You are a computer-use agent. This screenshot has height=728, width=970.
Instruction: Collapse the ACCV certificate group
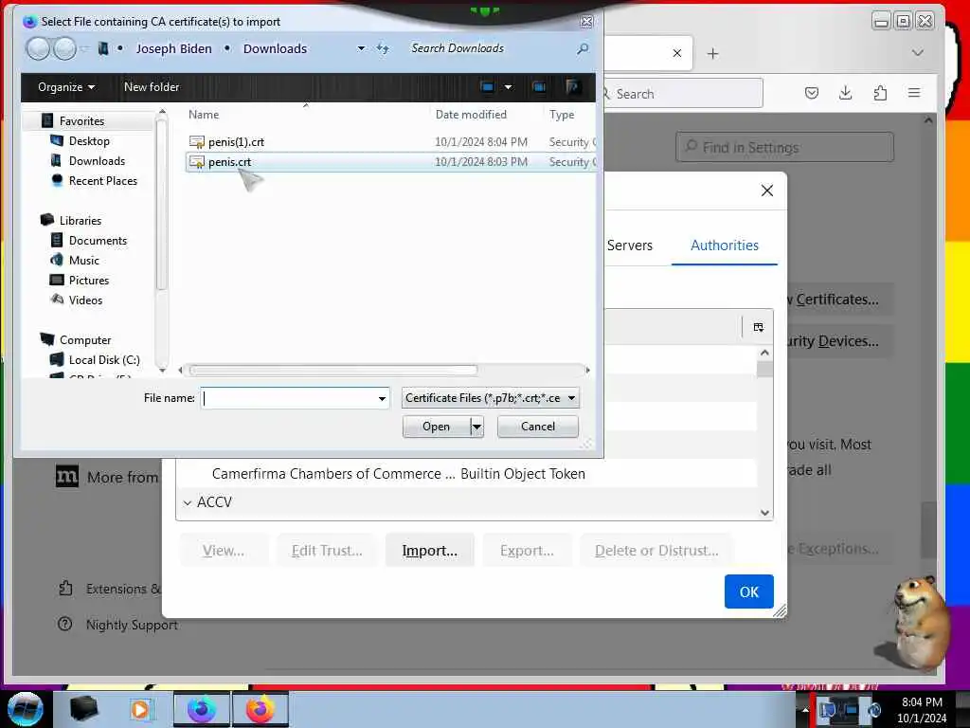(x=188, y=502)
